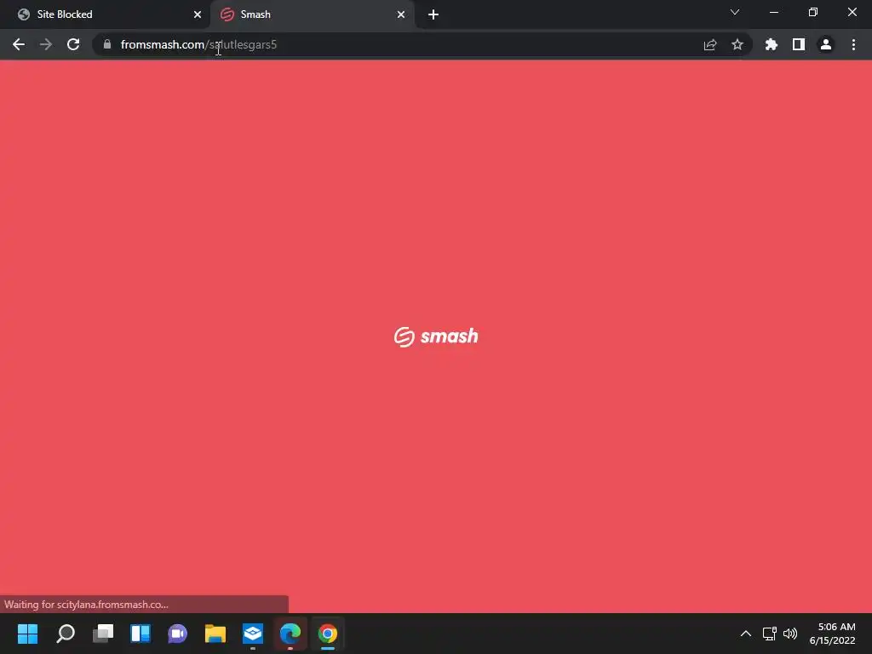Click status text 'Waiting for scitylana.fromsmash.co...'
Viewport: 872px width, 654px height.
pos(86,605)
